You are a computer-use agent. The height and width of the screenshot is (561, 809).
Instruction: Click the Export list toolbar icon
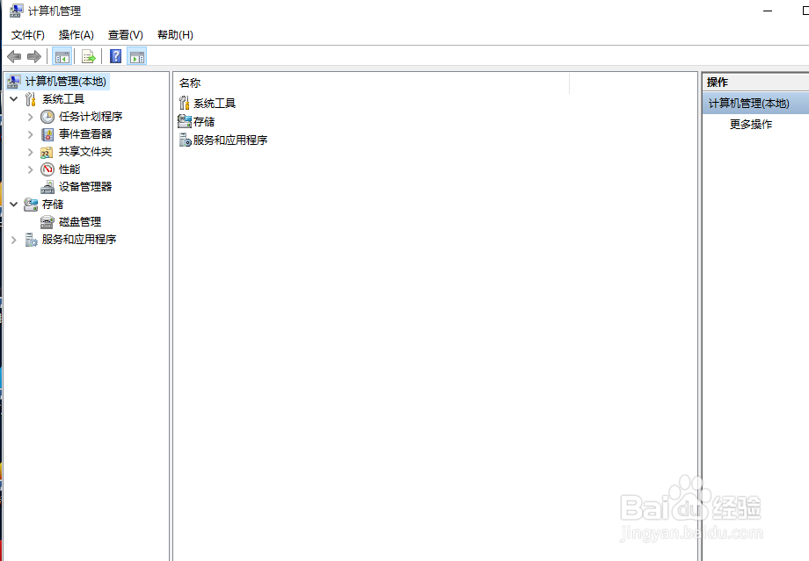[x=89, y=57]
